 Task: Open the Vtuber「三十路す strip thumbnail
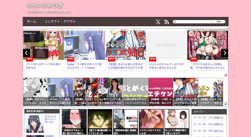click(60, 92)
